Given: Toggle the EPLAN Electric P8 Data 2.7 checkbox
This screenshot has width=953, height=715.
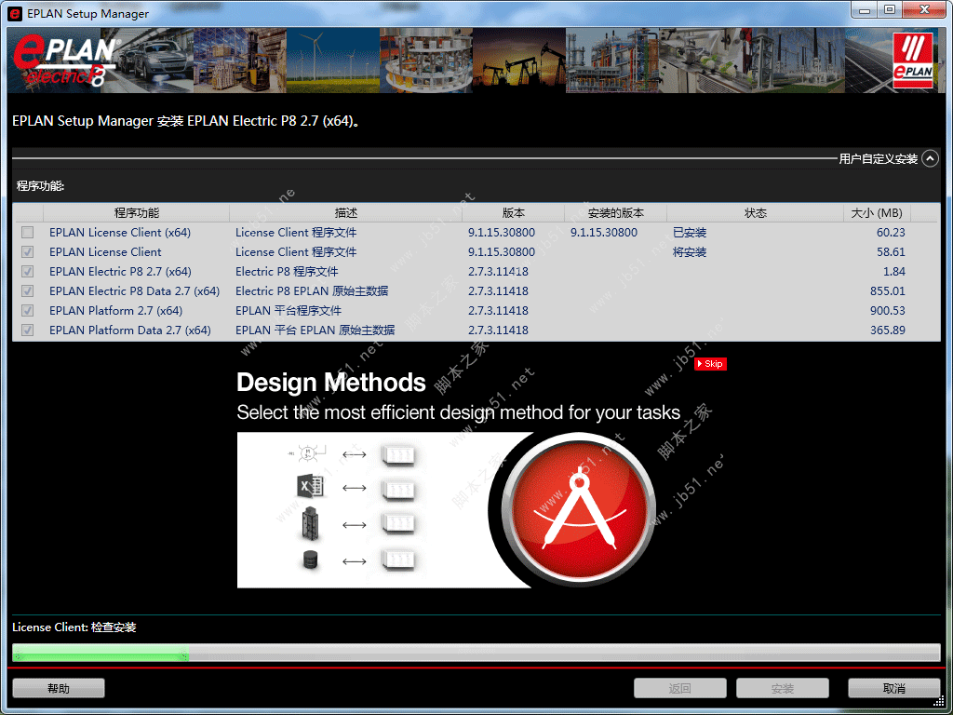Looking at the screenshot, I should pos(27,290).
